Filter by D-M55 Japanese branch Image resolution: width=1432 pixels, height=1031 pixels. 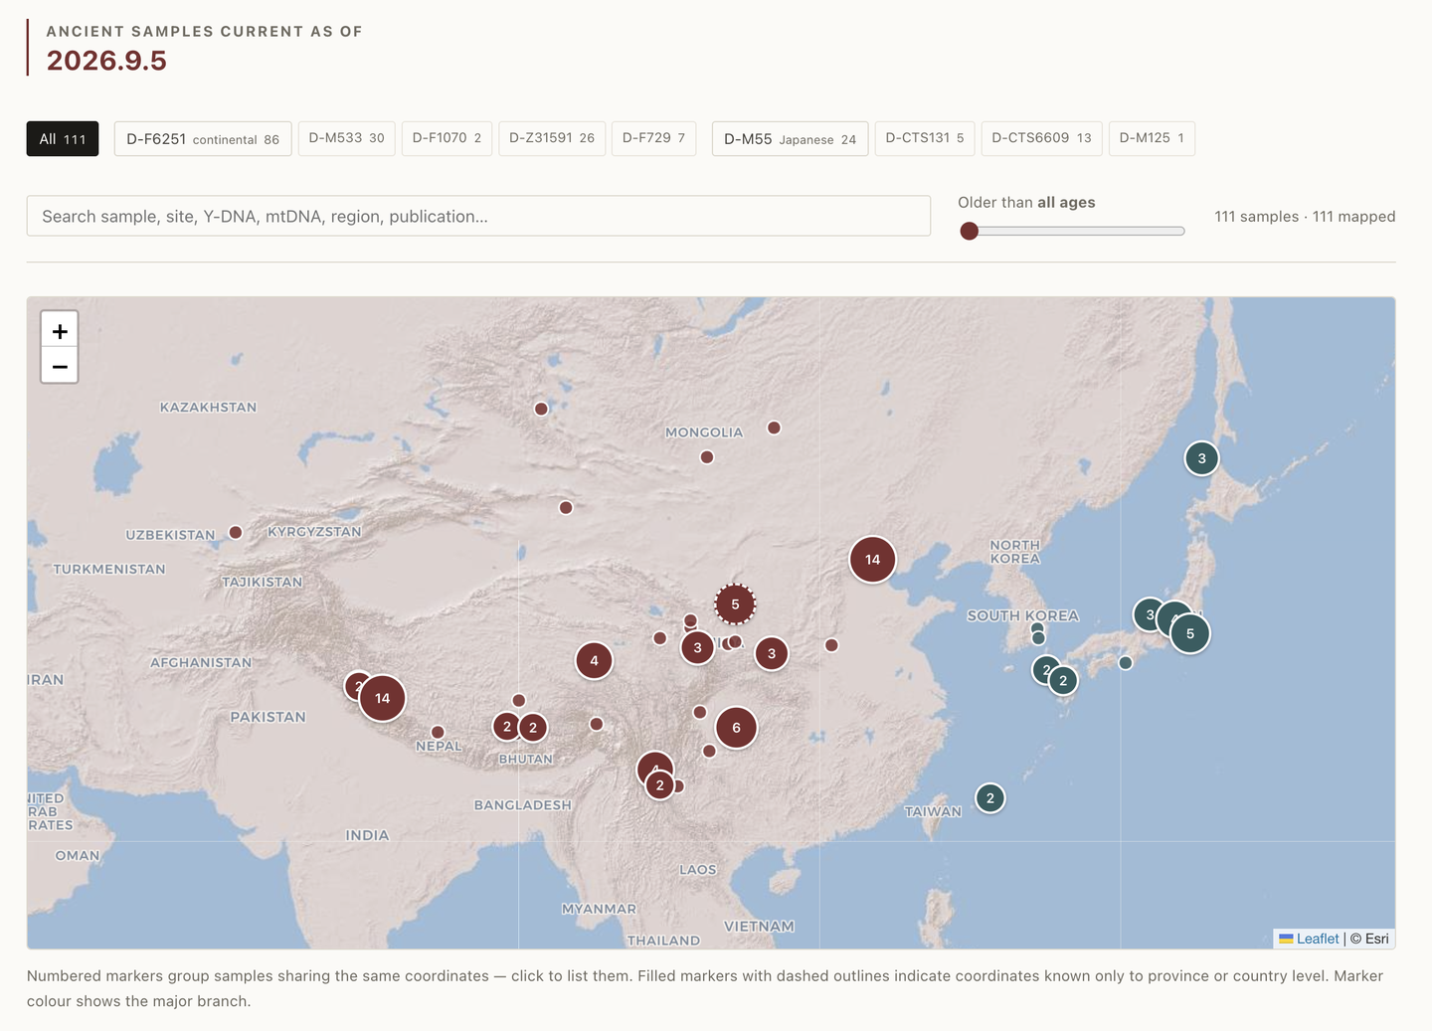tap(790, 139)
